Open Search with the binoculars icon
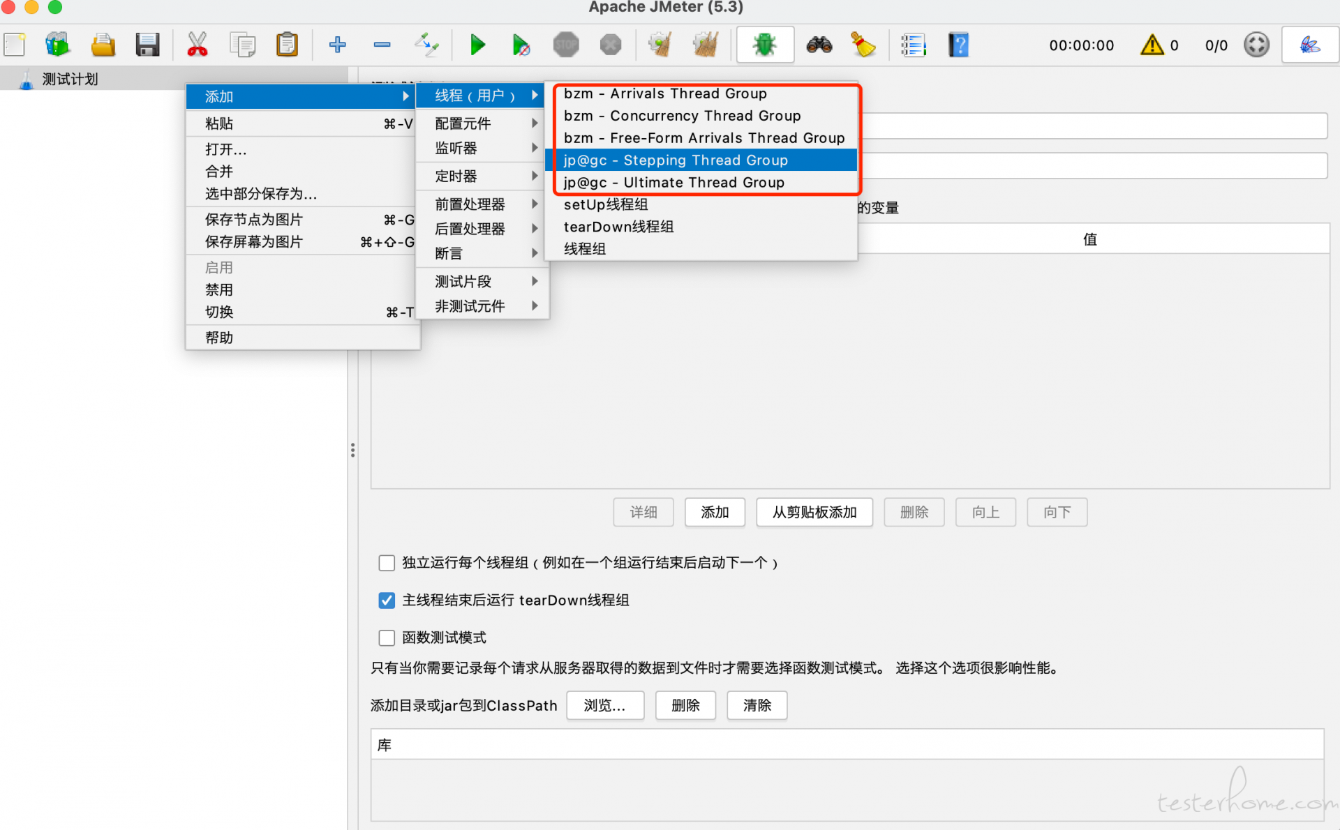 point(819,45)
